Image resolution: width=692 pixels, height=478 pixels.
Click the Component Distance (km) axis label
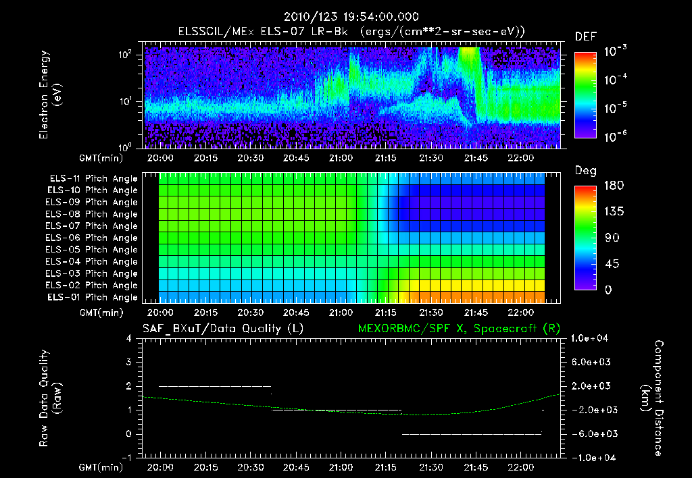(651, 398)
